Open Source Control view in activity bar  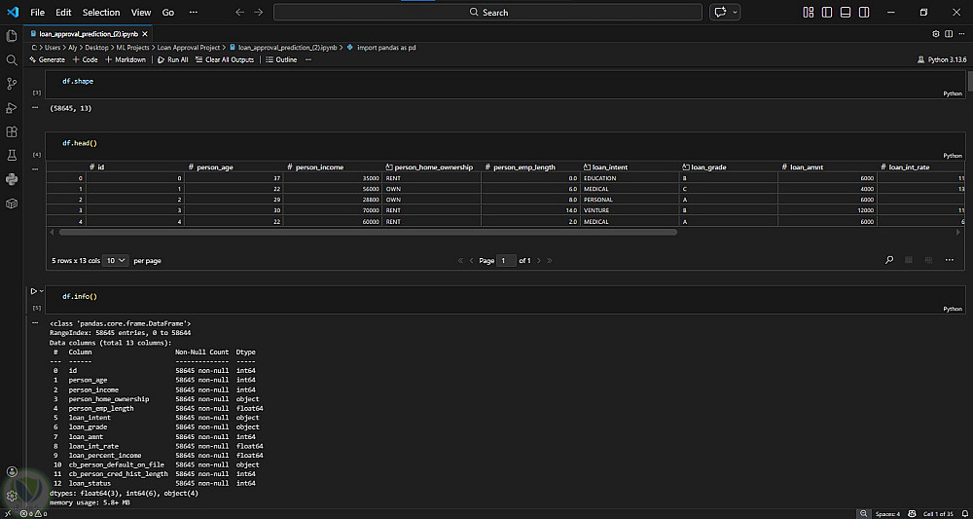(12, 84)
